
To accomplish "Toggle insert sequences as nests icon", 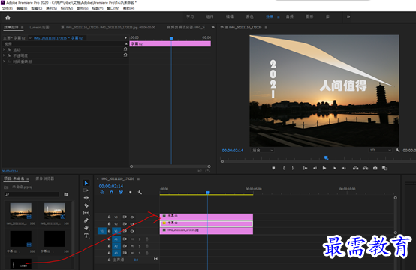I will click(x=102, y=193).
